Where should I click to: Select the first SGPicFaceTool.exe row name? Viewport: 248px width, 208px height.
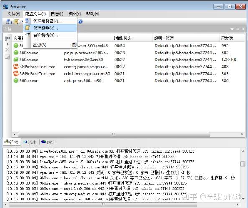pyautogui.click(x=37, y=67)
